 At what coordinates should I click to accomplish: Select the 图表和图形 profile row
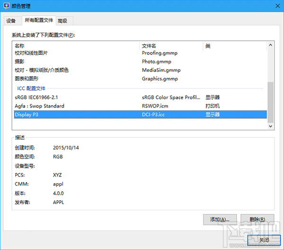(141, 79)
